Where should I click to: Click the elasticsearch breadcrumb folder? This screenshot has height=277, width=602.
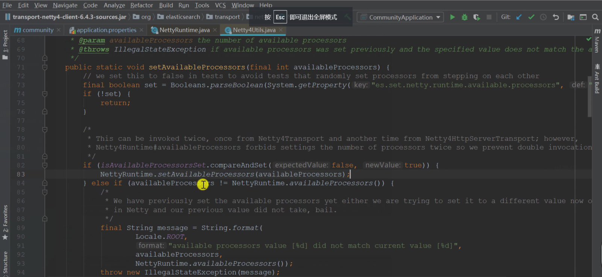coord(179,17)
